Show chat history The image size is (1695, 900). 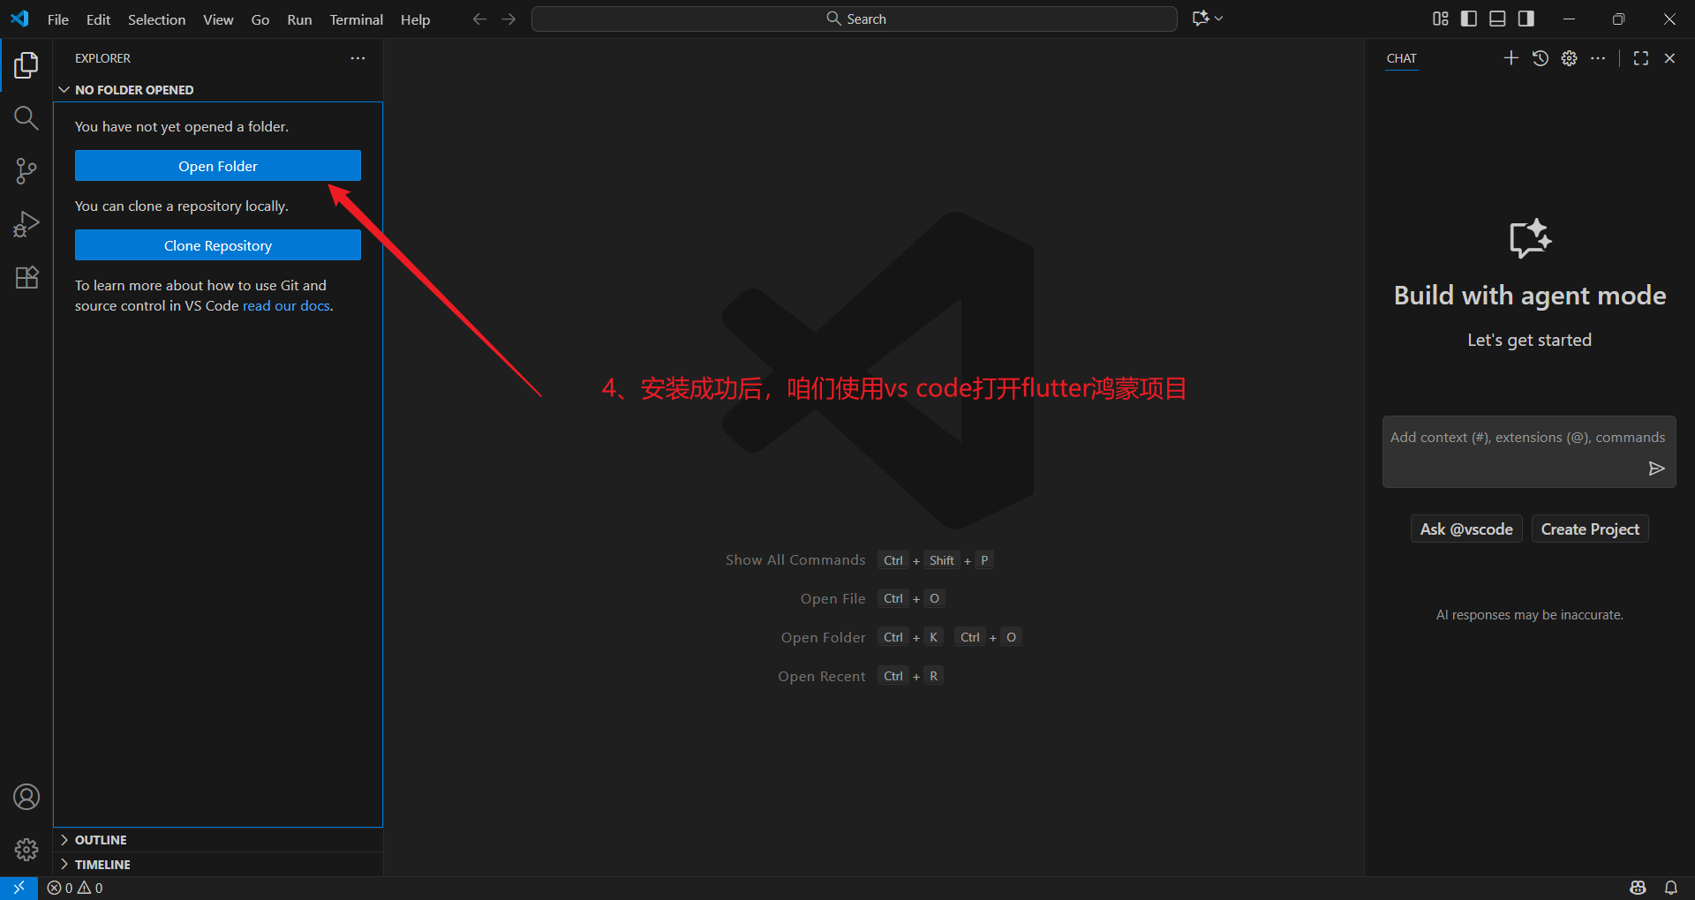pos(1541,58)
